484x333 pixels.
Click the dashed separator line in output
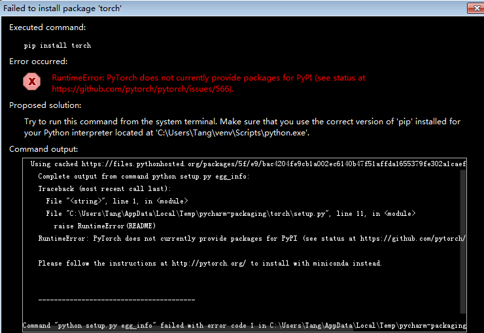(116, 300)
